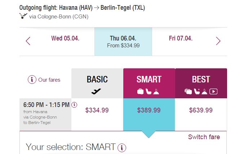The height and width of the screenshot is (154, 239).
Task: Click the stopover connection icon near via Cologne-Bonn
Action: [x=23, y=16]
